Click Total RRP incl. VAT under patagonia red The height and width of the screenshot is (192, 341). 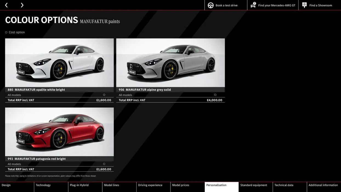[21, 169]
